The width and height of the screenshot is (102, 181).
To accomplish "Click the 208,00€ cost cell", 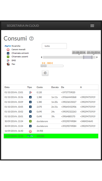I will tap(40, 136).
